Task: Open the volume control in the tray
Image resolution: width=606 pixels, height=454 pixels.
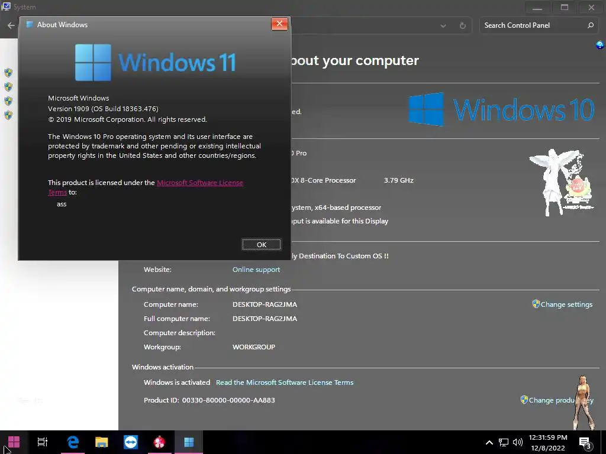Action: [x=517, y=442]
